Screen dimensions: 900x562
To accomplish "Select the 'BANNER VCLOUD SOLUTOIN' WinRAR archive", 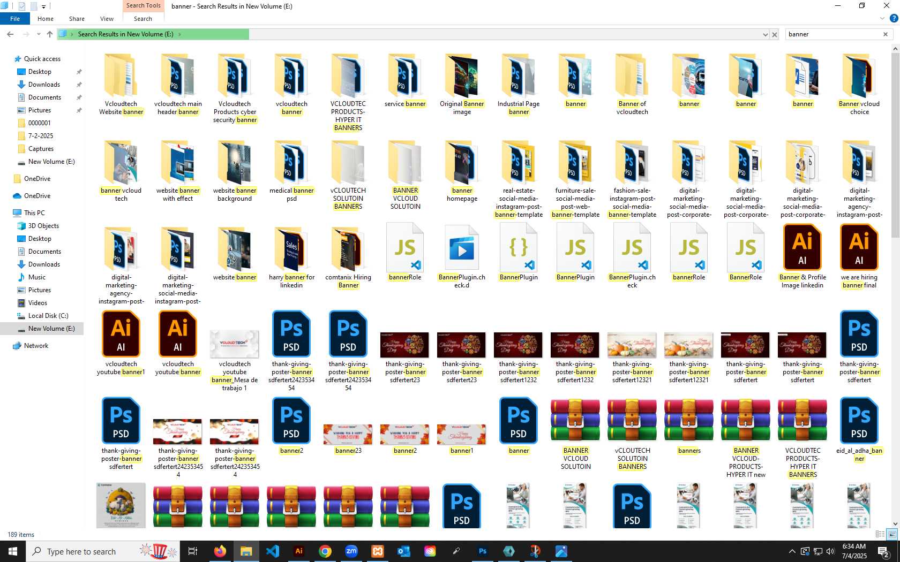I will click(x=575, y=435).
